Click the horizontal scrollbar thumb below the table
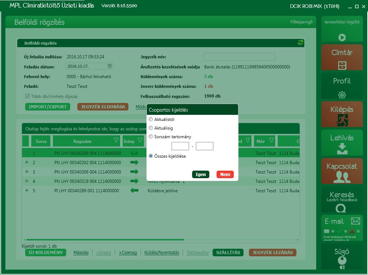Viewport: 368px width, 275px height. 105,240
